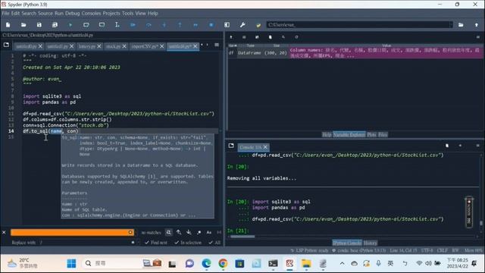Open the df DataFrame variable row
Viewport: 485px width, 273px height.
click(x=355, y=53)
